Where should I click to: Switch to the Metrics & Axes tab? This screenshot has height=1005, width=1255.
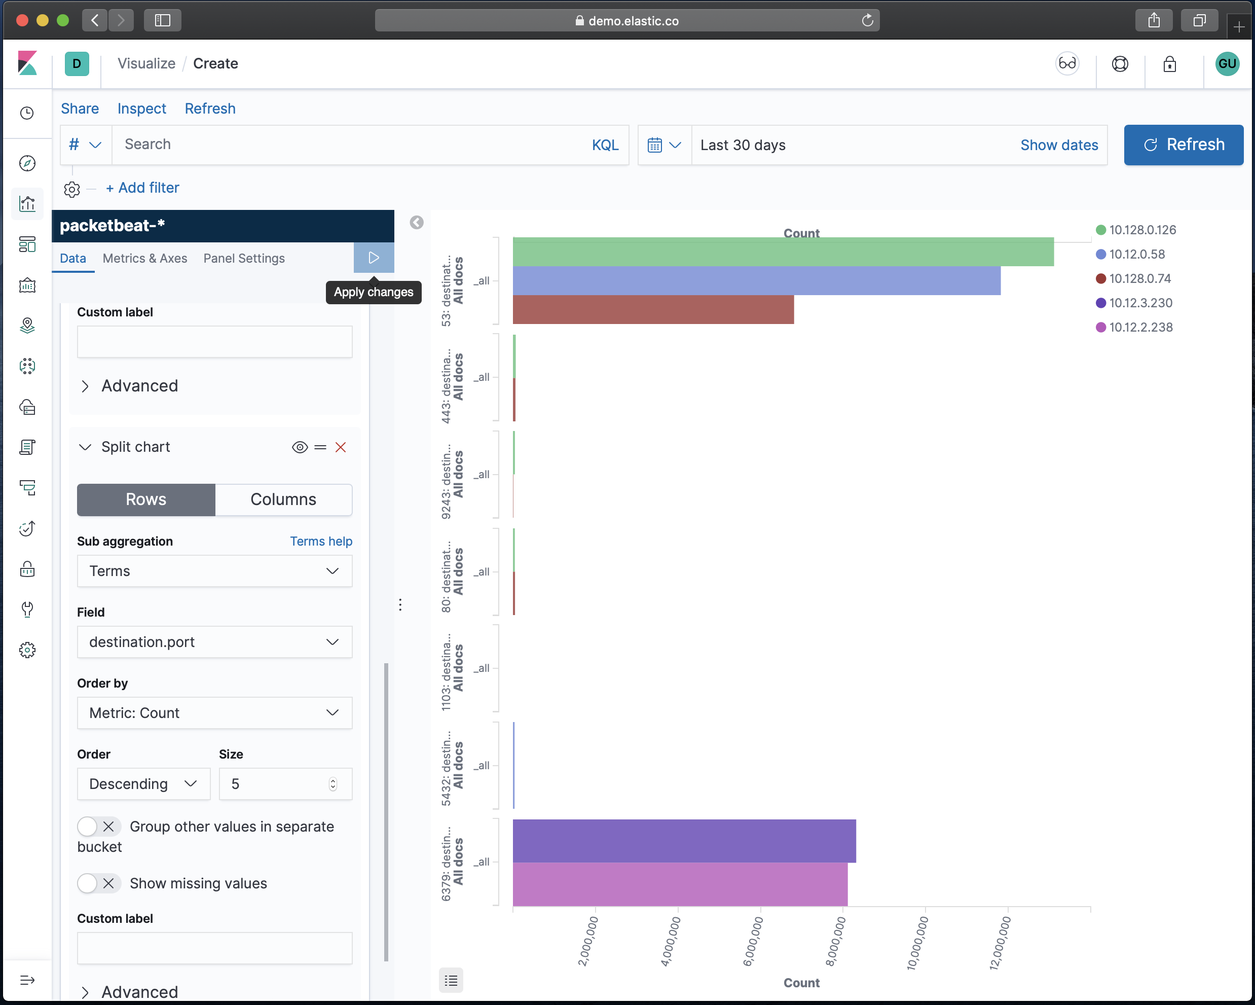click(x=144, y=258)
